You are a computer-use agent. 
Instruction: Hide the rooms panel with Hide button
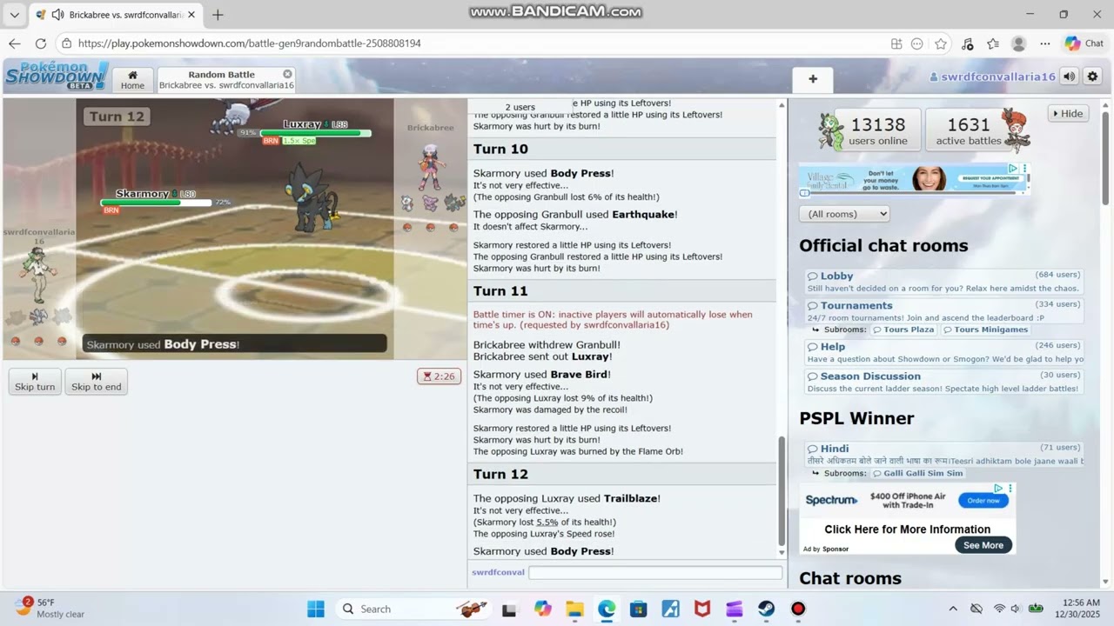point(1068,113)
